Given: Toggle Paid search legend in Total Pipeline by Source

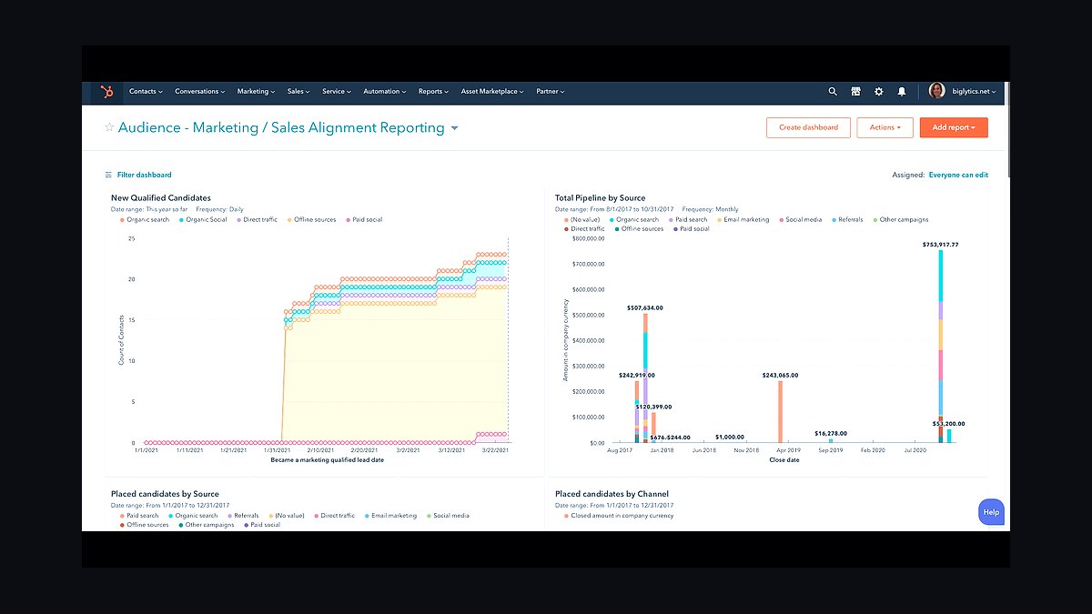Looking at the screenshot, I should pos(688,219).
